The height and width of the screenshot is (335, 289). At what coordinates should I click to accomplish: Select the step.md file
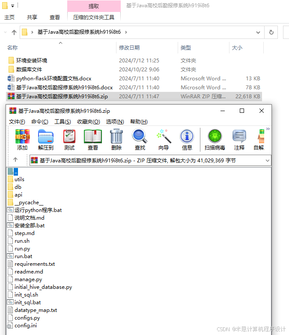(21, 233)
